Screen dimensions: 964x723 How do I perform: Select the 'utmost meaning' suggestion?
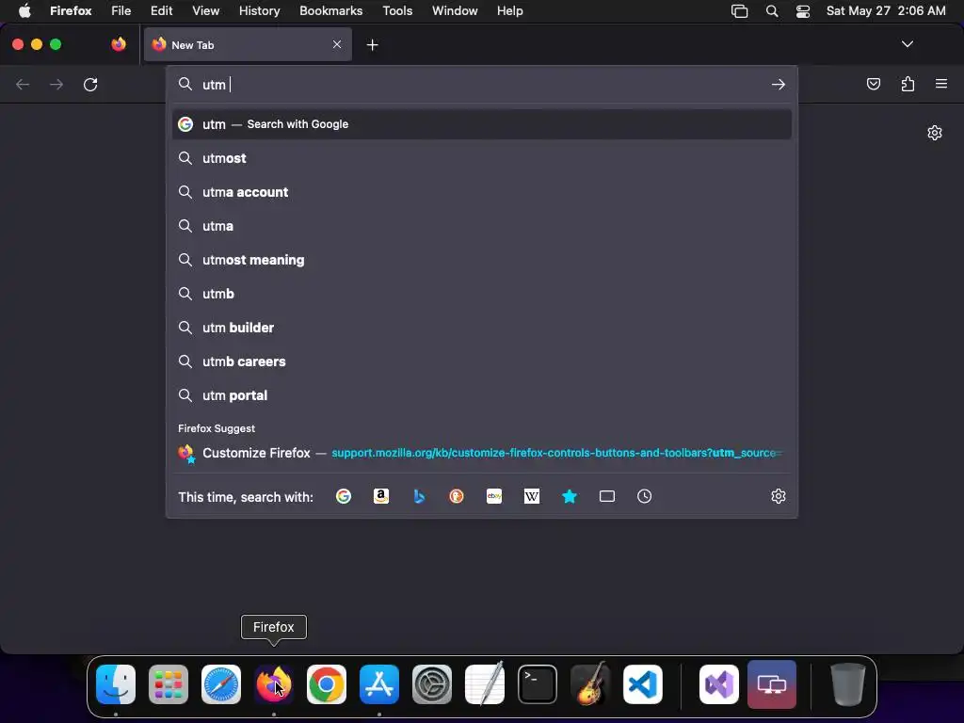(482, 260)
